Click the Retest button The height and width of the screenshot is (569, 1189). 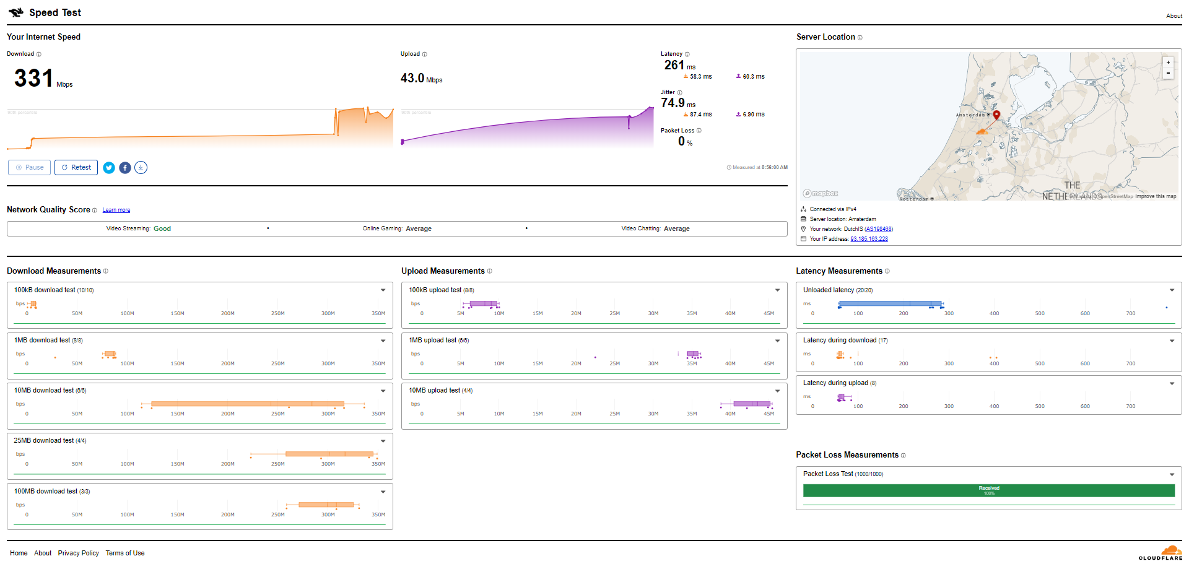pos(76,168)
